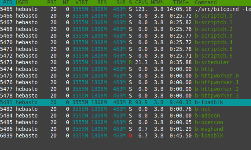The height and width of the screenshot is (150, 251).
Task: Select process row with PID 5465
Action: pos(126,9)
